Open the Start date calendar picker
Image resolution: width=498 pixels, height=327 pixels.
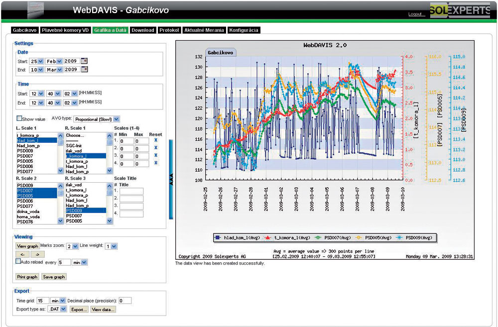click(84, 61)
